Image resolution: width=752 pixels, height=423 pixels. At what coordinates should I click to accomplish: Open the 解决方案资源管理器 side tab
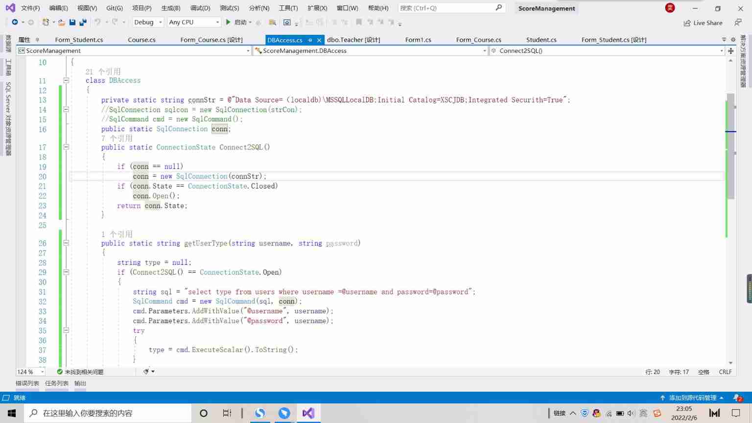point(743,61)
